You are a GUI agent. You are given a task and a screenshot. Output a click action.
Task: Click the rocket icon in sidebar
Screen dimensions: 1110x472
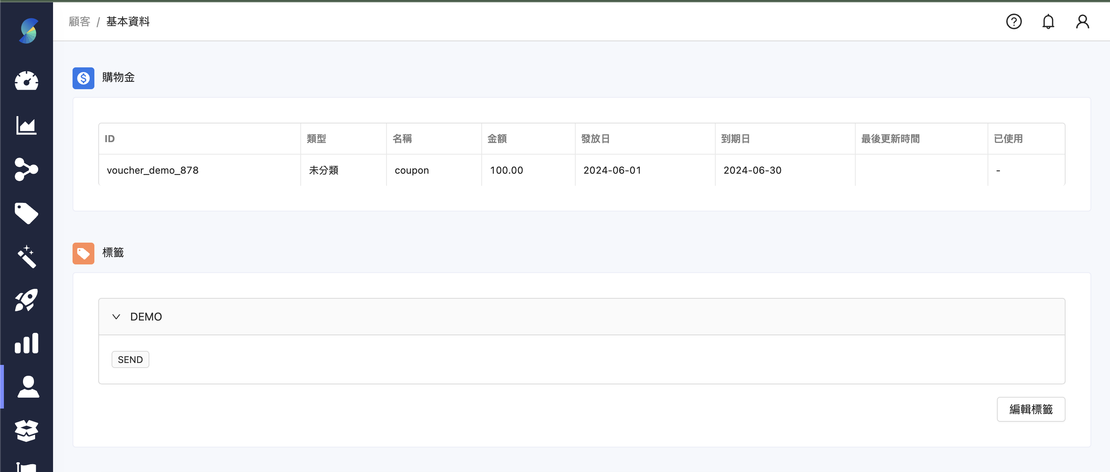coord(26,300)
